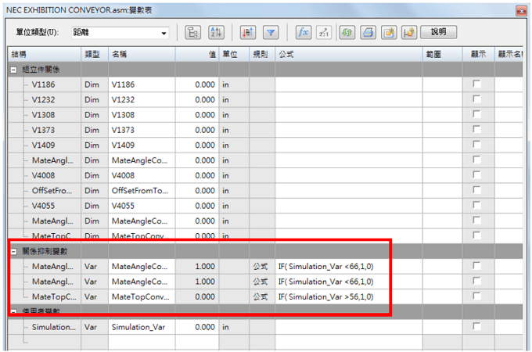The width and height of the screenshot is (532, 352).
Task: Click the funnel filter icon
Action: click(271, 32)
